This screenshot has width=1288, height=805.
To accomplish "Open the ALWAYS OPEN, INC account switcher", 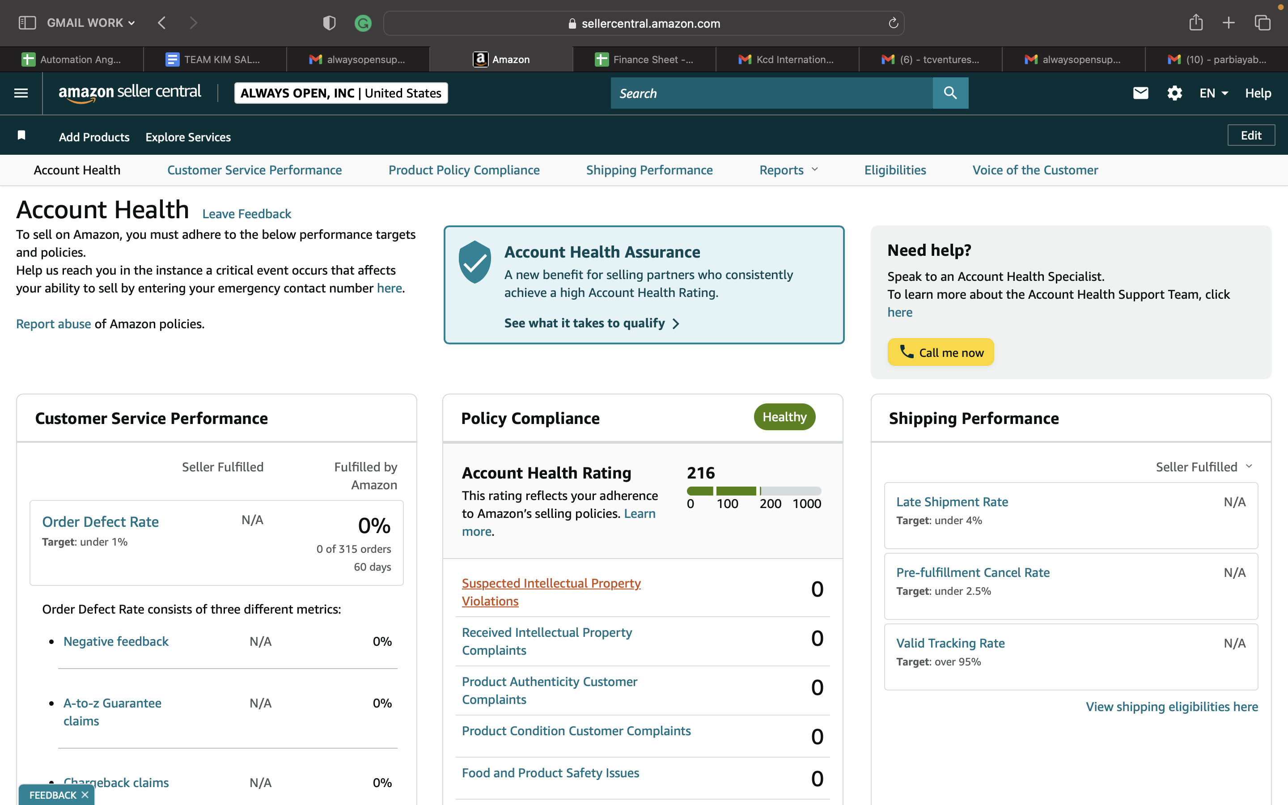I will (x=341, y=93).
